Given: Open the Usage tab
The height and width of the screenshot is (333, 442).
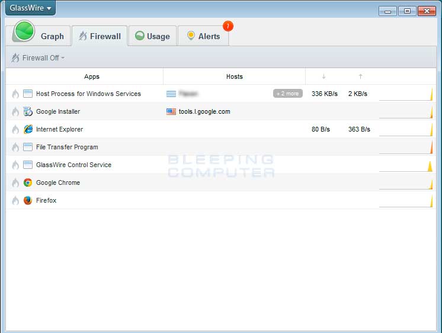Looking at the screenshot, I should 153,36.
